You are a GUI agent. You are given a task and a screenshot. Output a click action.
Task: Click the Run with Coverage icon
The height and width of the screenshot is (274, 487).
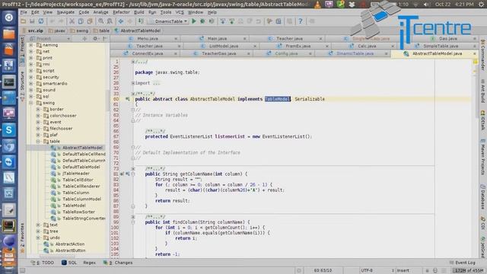coord(212,21)
